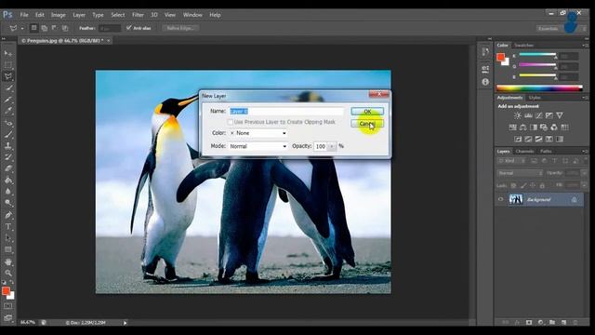Click the R color slider
Image resolution: width=595 pixels, height=335 pixels.
point(537,55)
